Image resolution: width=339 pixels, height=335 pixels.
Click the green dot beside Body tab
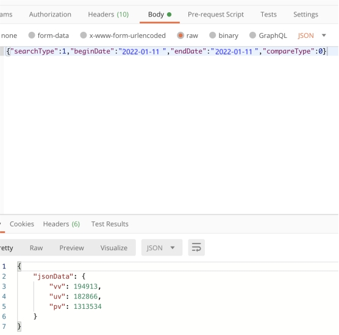[x=169, y=15]
